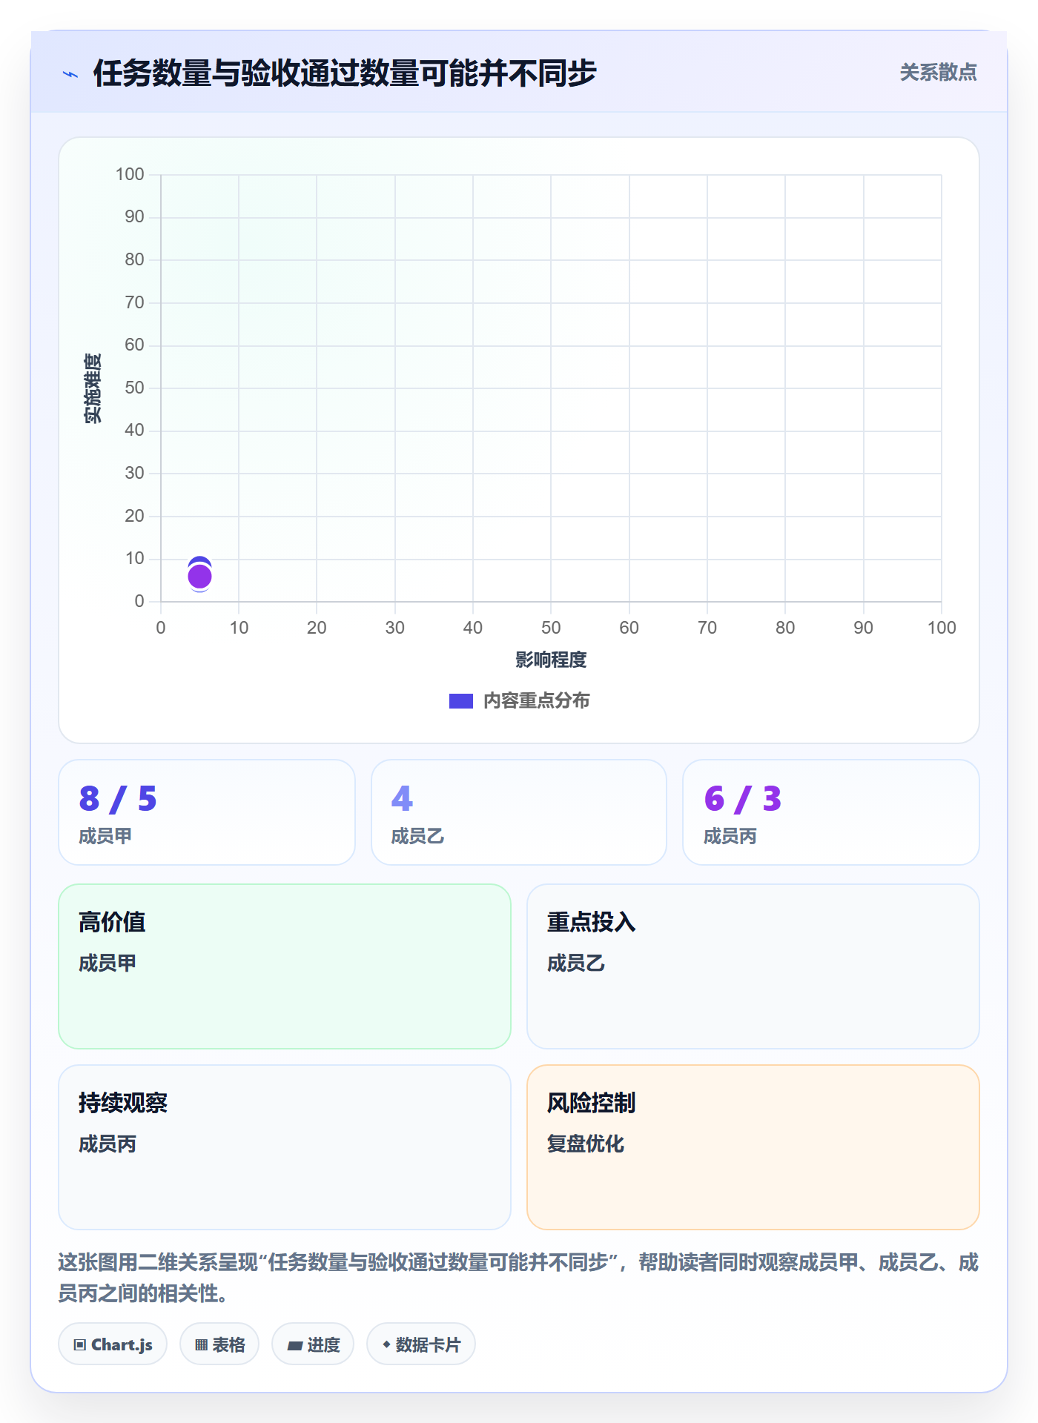Click the y-axis title 实施难度
Viewport: 1038px width, 1423px height.
pos(93,388)
